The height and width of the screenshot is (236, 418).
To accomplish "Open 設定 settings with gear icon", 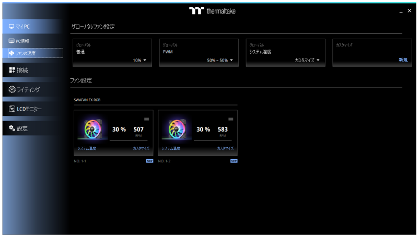I will coord(33,128).
